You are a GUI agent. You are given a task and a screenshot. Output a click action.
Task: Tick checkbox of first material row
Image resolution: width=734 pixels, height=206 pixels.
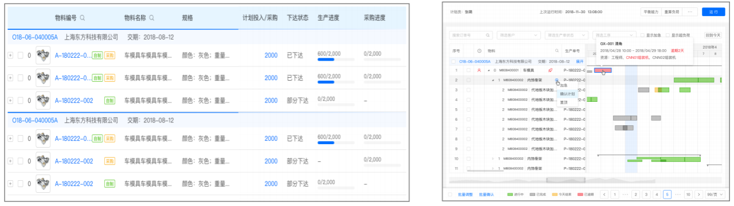click(x=20, y=56)
